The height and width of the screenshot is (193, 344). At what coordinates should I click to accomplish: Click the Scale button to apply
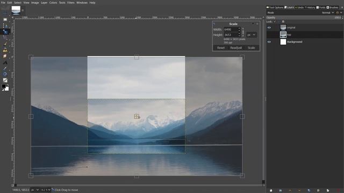[251, 48]
